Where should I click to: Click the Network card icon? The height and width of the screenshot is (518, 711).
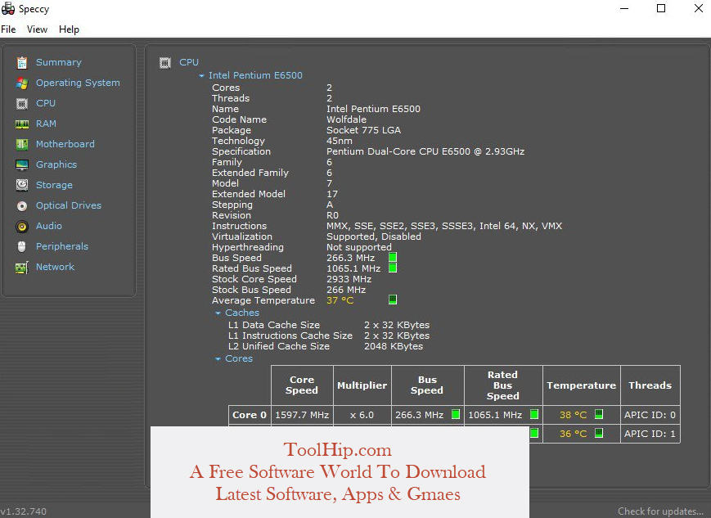(x=22, y=268)
